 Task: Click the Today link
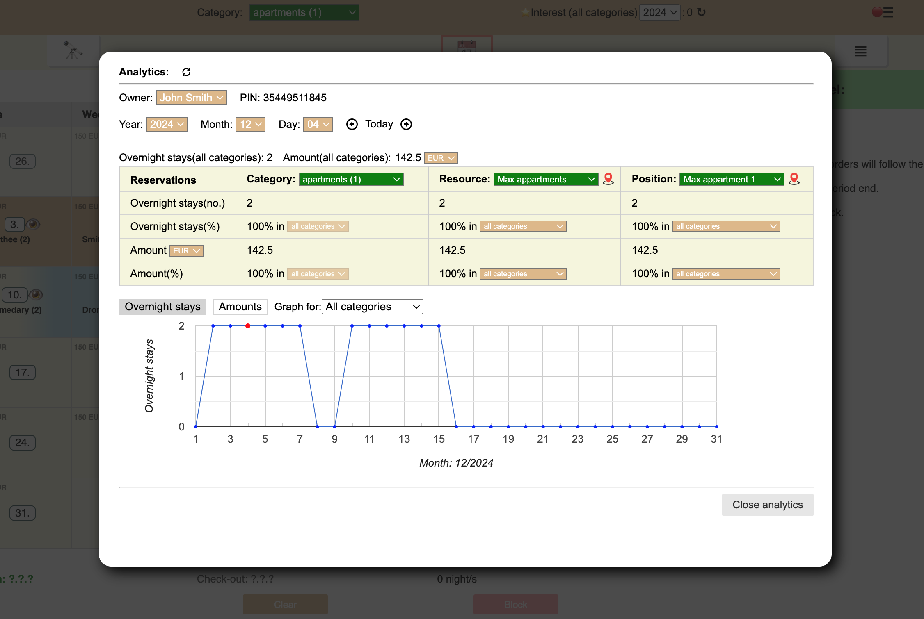tap(379, 124)
